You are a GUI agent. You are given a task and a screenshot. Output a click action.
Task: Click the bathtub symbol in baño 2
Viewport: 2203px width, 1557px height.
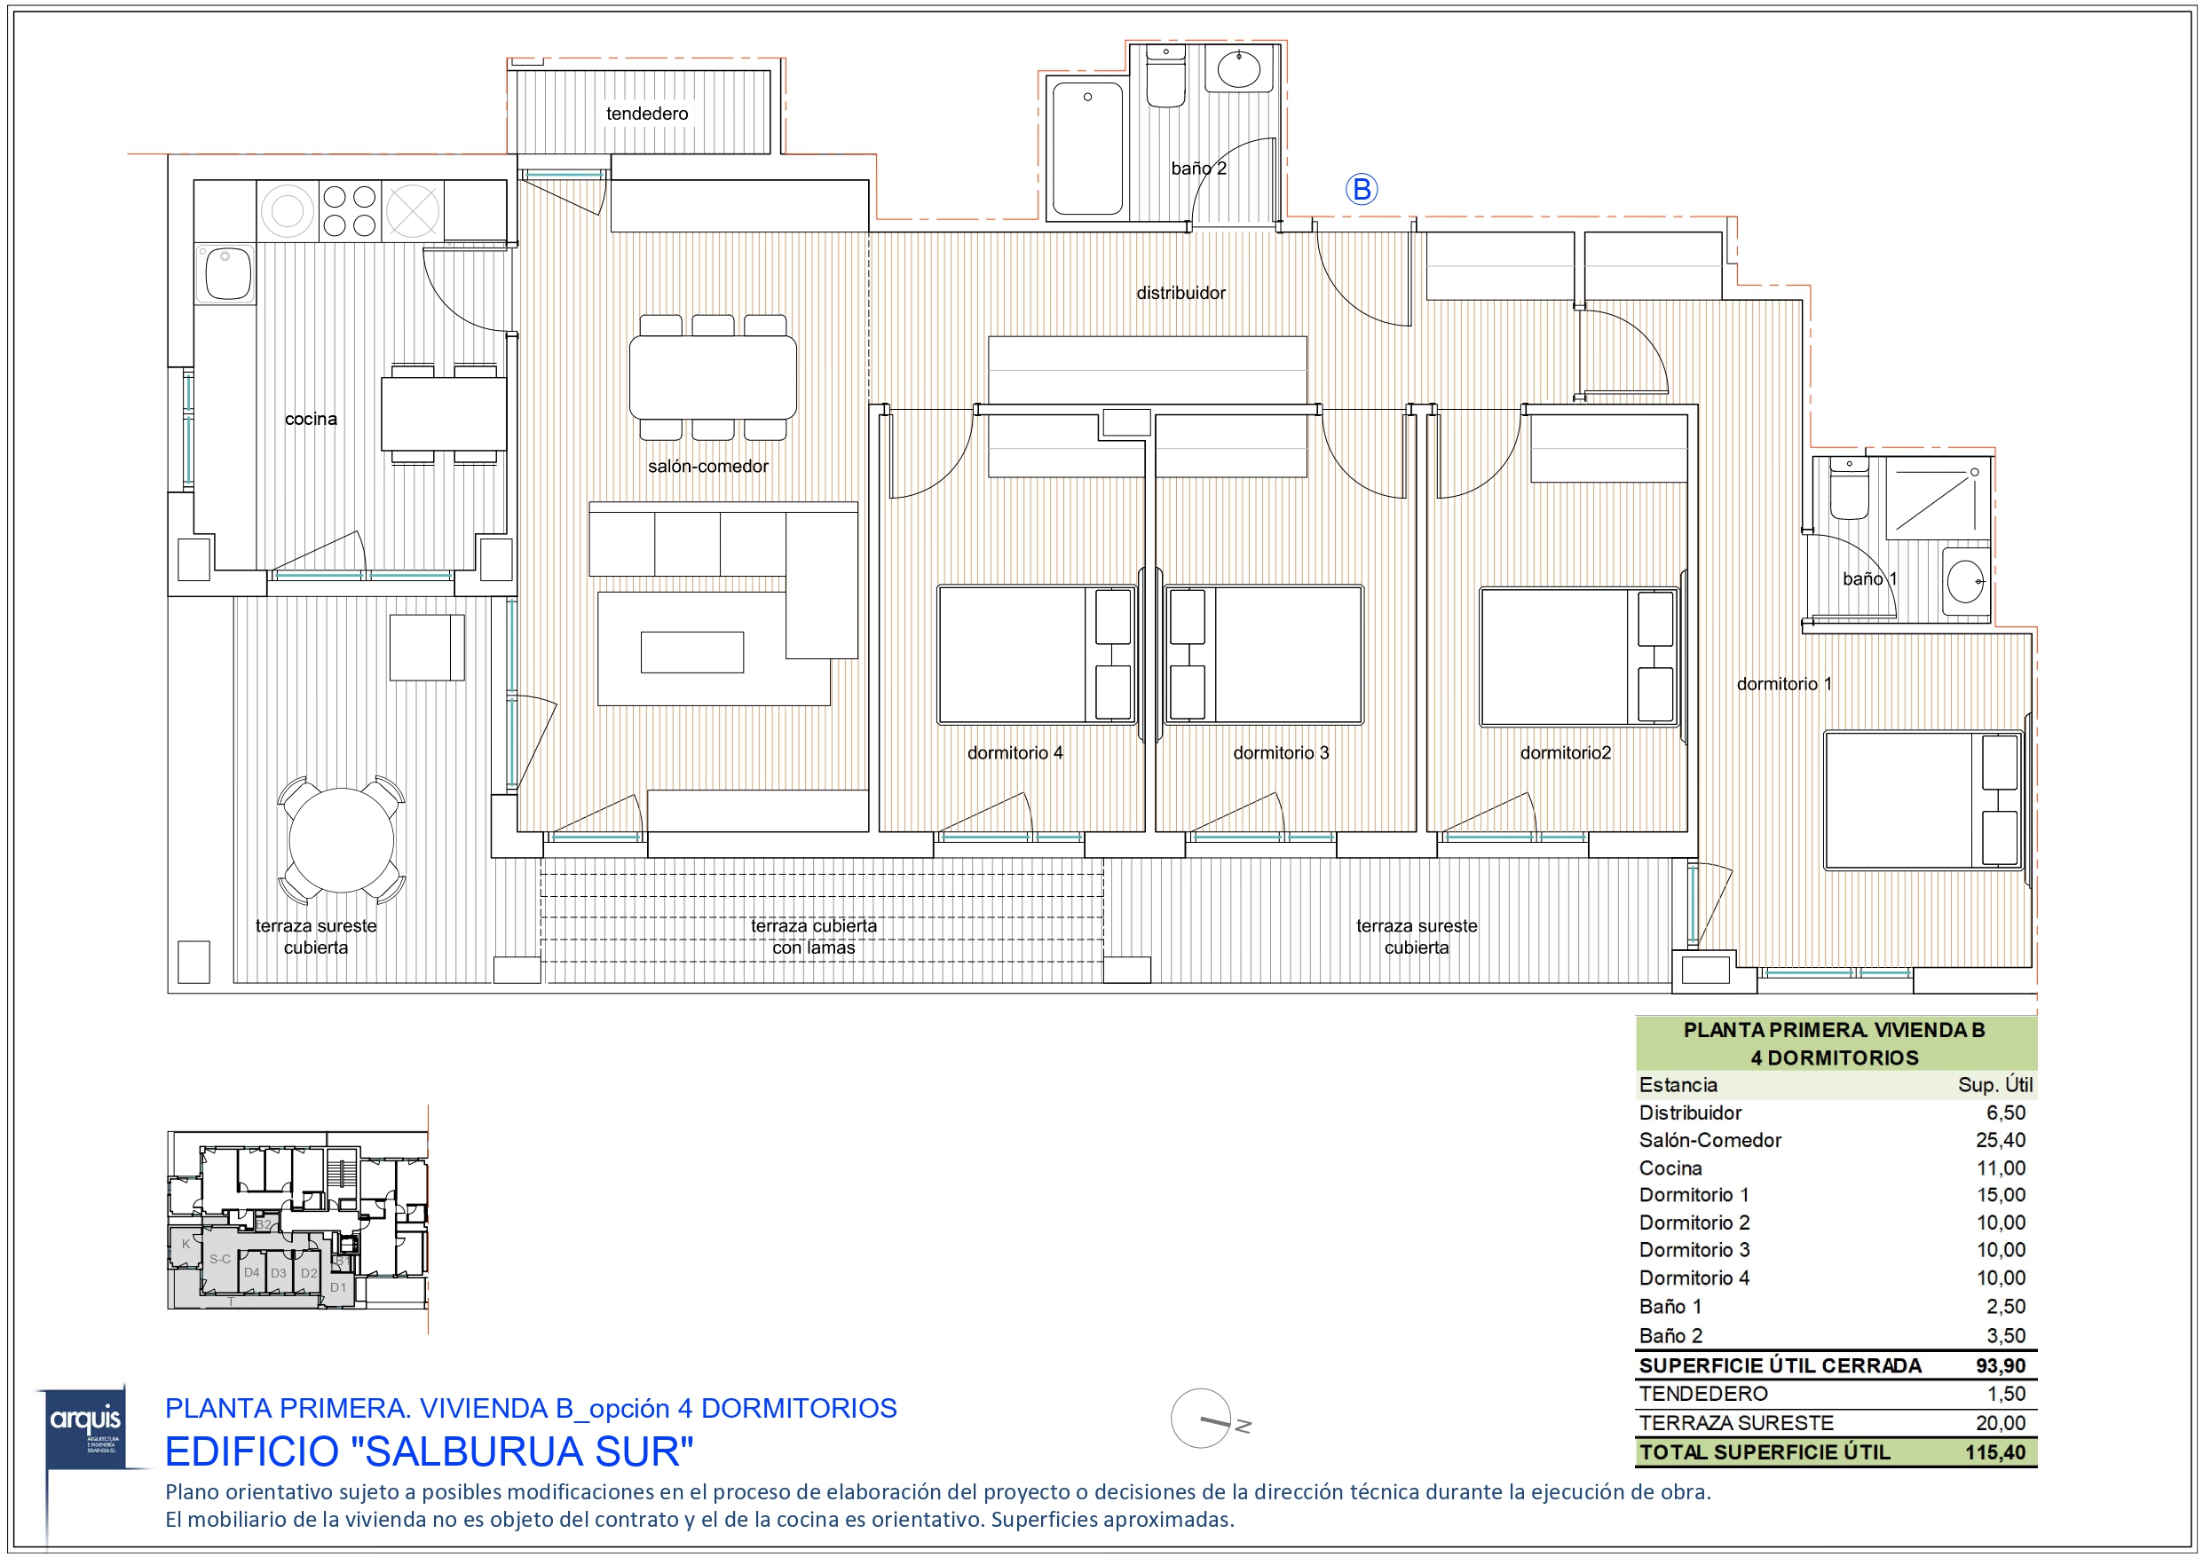1087,149
